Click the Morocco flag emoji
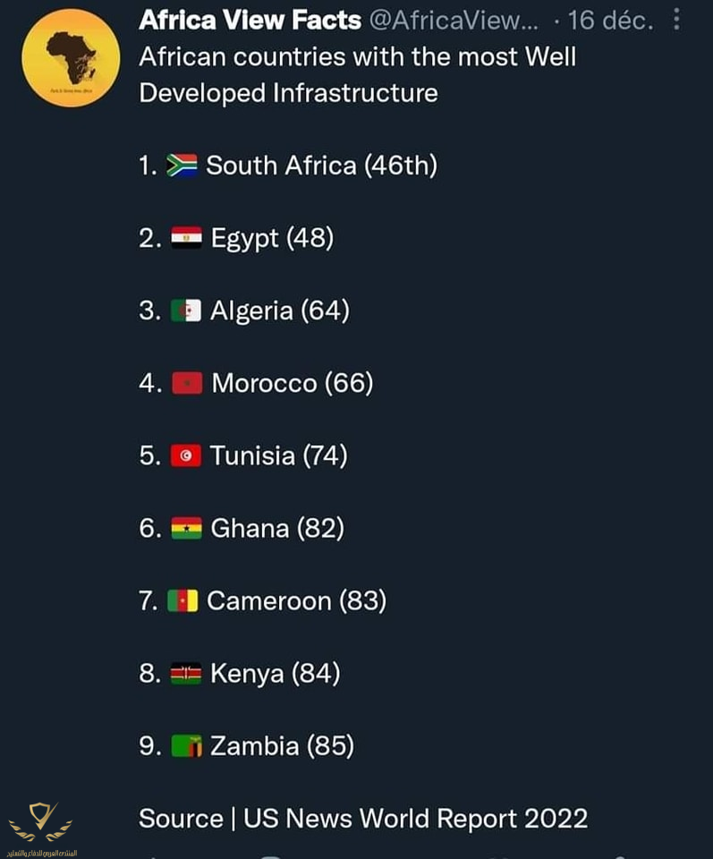The width and height of the screenshot is (713, 859). pyautogui.click(x=187, y=383)
